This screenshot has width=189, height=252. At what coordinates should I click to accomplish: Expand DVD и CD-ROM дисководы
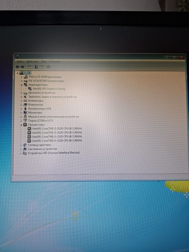[x=22, y=77]
